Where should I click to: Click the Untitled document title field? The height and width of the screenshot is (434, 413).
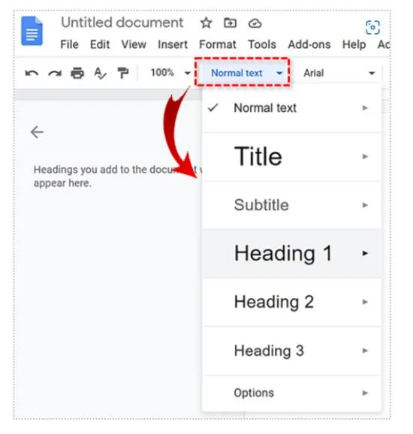tap(122, 23)
